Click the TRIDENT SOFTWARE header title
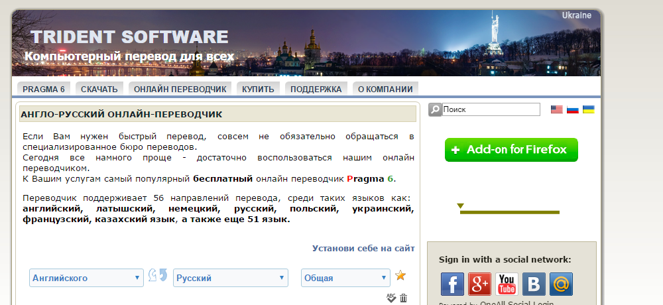The width and height of the screenshot is (663, 305). point(129,37)
